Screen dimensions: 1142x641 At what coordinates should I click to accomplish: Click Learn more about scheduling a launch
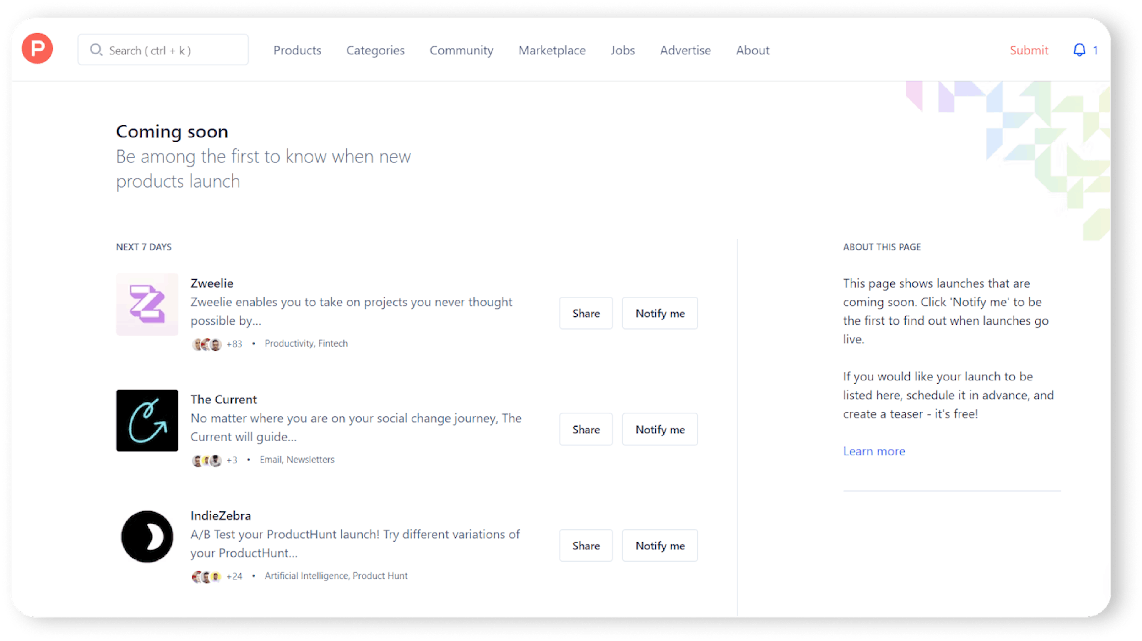(x=874, y=450)
